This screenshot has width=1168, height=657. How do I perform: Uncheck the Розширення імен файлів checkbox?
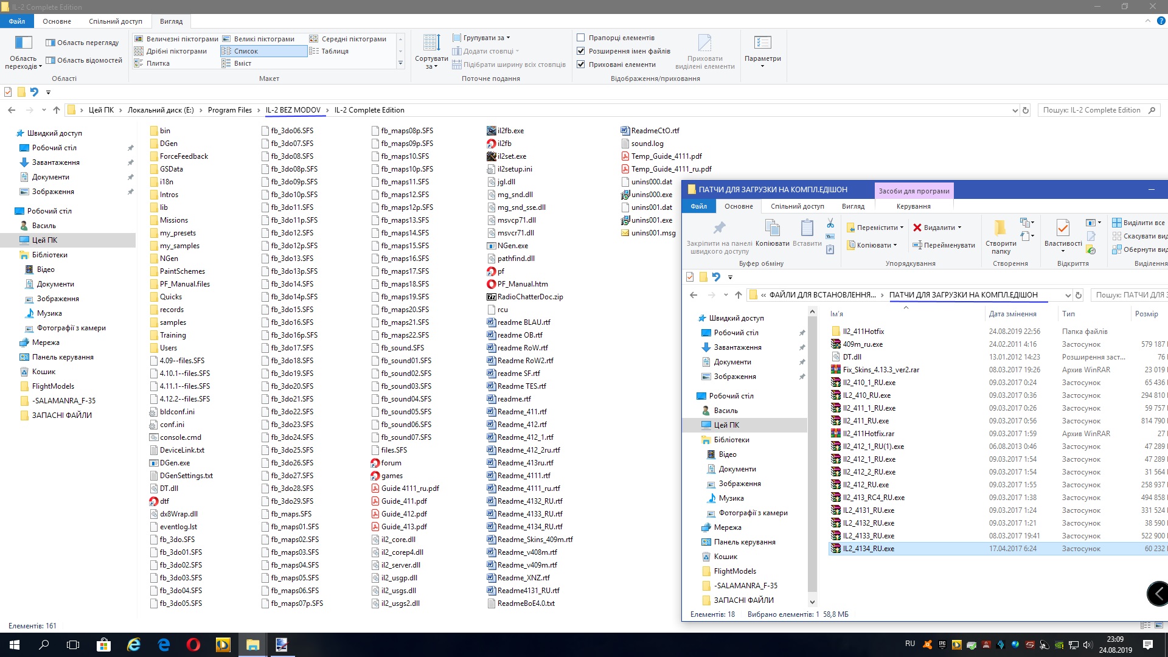(x=581, y=51)
